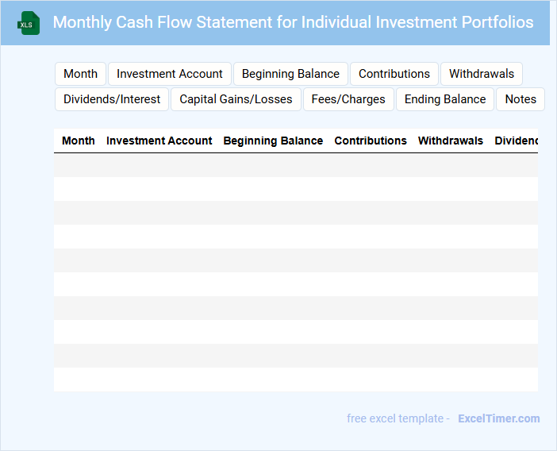
Task: Click the page title heading text
Action: tap(293, 22)
